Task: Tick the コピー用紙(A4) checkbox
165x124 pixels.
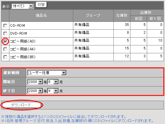Action: click(5, 49)
